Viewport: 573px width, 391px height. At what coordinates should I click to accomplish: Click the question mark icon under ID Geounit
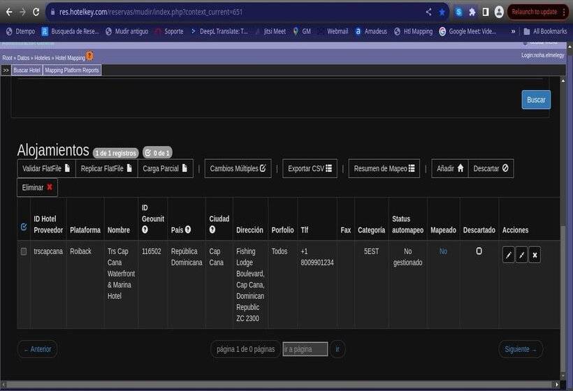tap(145, 230)
